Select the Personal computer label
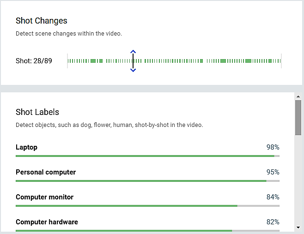Screen dimensions: 304x234 pyautogui.click(x=46, y=172)
